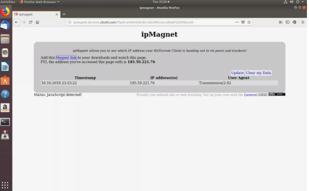Go back to previous page

point(16,22)
